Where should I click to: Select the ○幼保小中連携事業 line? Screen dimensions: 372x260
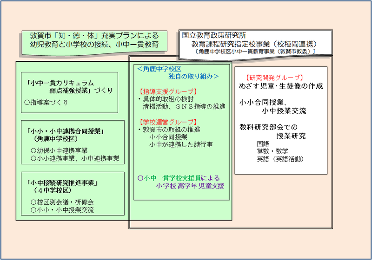click(x=62, y=150)
